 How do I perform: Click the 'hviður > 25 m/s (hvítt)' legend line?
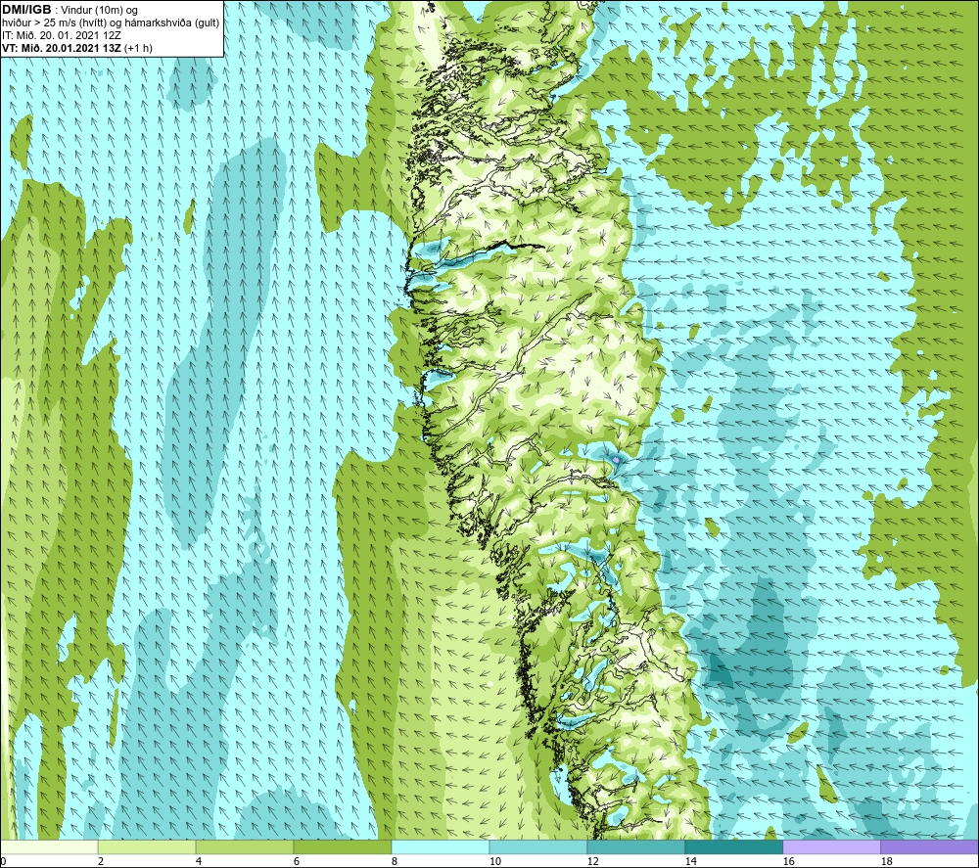(112, 23)
